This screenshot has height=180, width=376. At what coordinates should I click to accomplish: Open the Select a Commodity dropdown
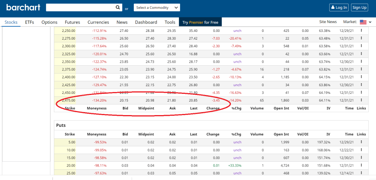(x=156, y=8)
